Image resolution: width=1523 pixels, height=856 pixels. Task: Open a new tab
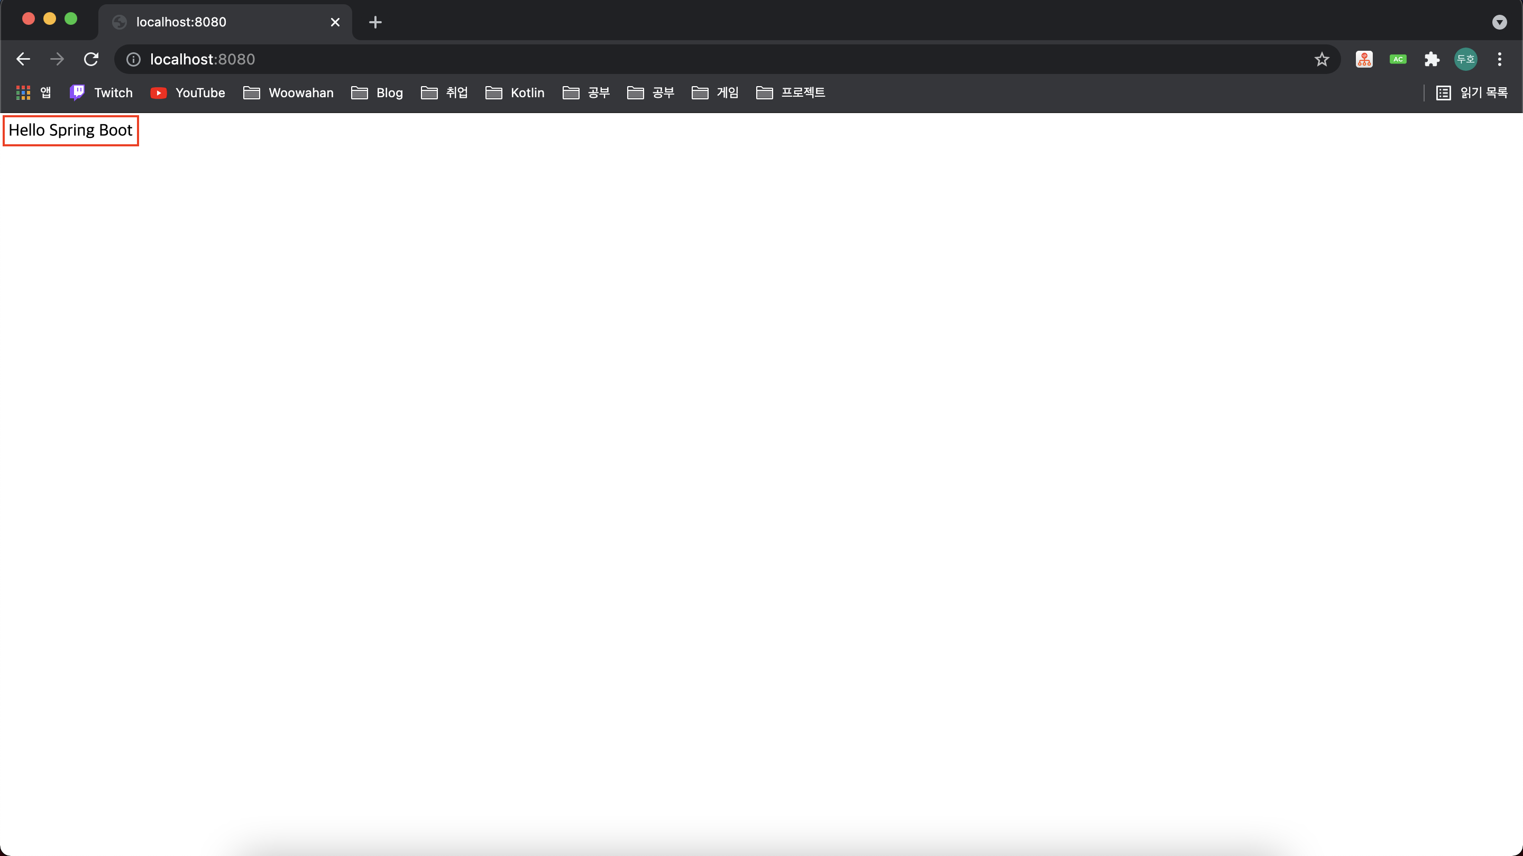point(375,22)
